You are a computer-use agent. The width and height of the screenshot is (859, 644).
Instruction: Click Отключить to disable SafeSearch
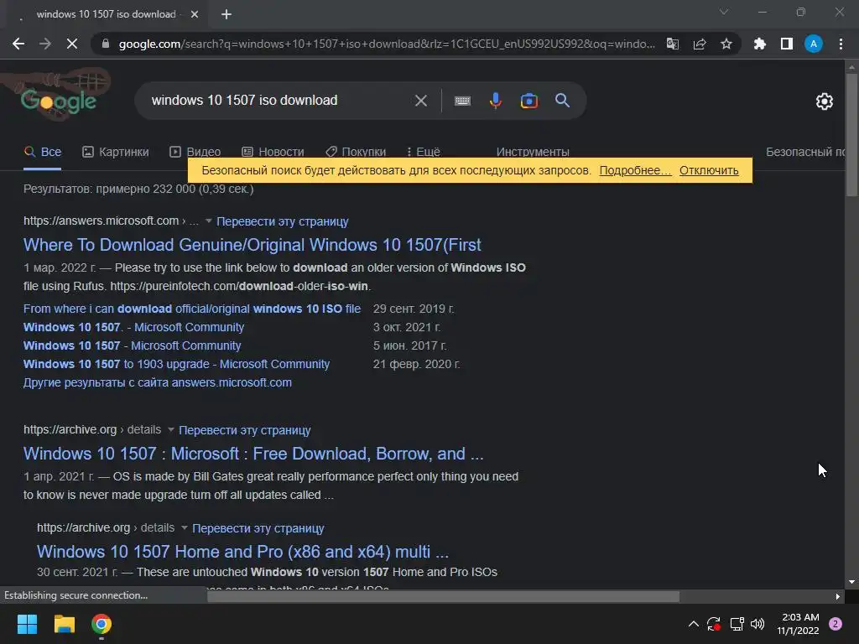click(x=709, y=170)
